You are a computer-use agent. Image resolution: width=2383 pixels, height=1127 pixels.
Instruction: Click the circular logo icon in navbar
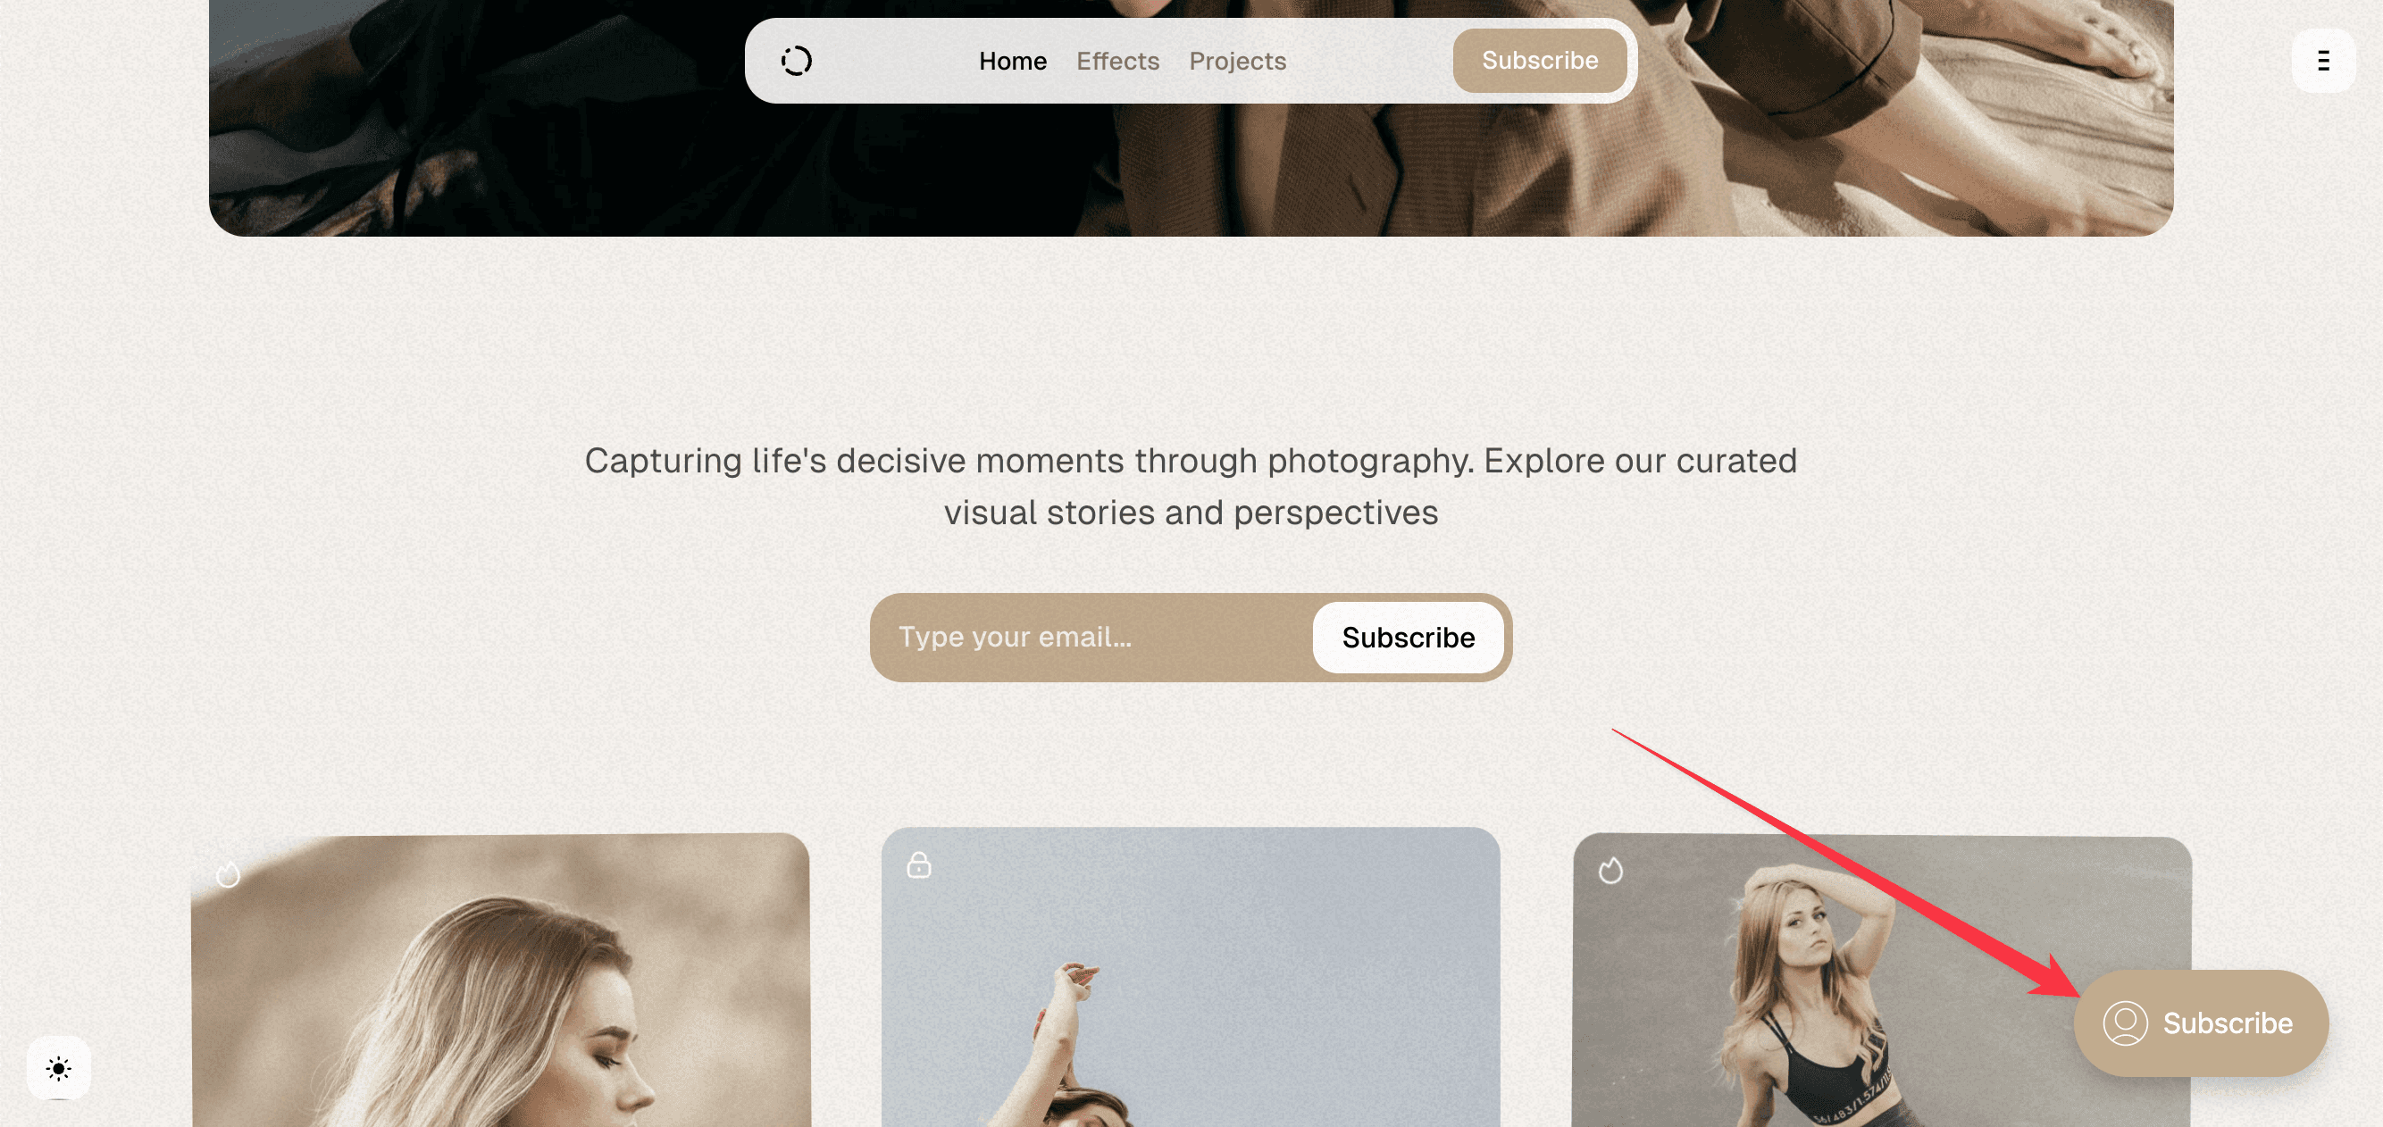(x=796, y=61)
